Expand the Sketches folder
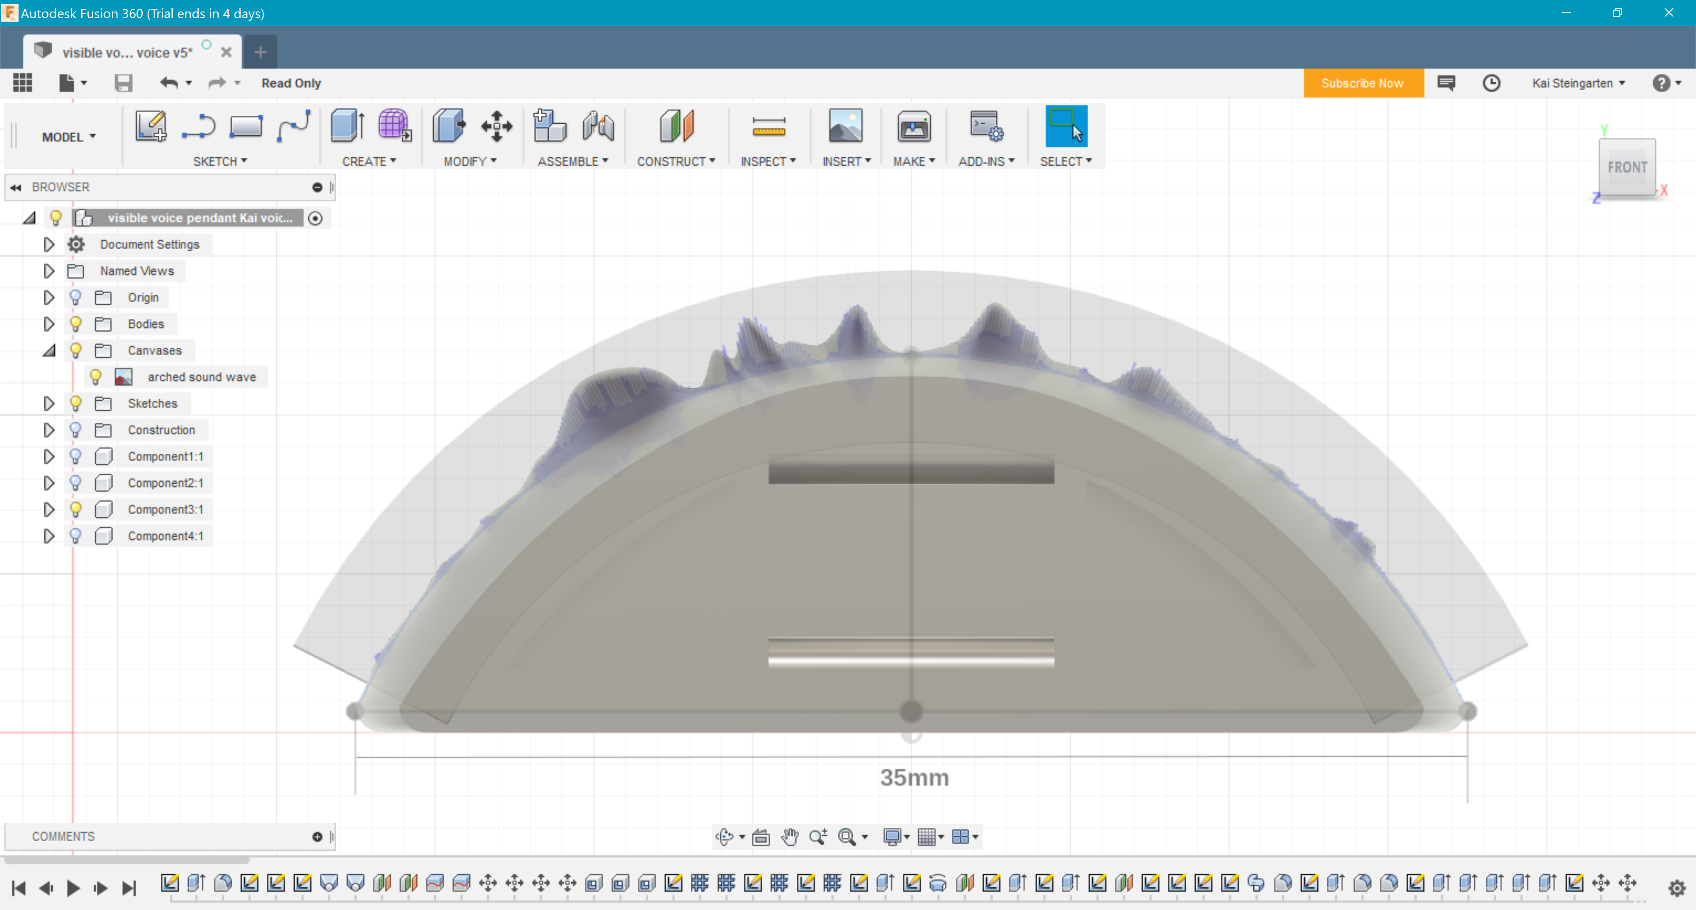 (49, 403)
